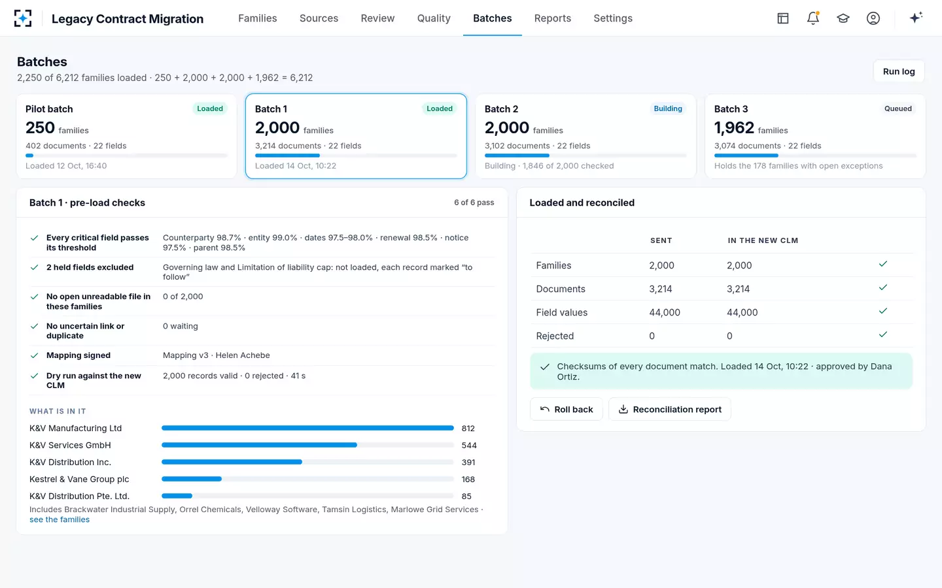
Task: Click the Batch 1 card progress bar
Action: [x=356, y=155]
